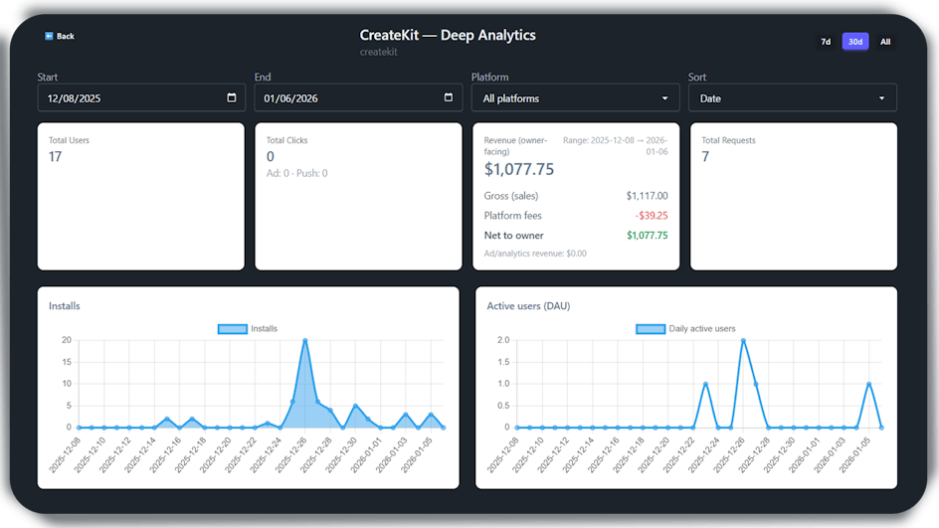Select the 7d time range
Image resolution: width=939 pixels, height=528 pixels.
click(826, 42)
